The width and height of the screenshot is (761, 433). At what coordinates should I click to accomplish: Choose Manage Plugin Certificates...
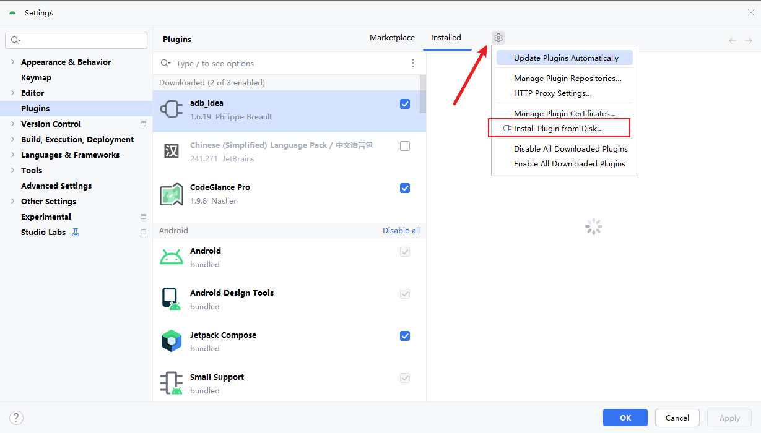(565, 114)
